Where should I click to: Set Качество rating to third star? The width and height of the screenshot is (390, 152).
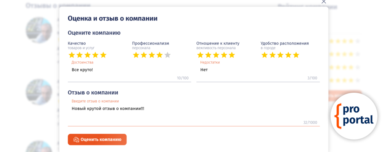[87, 55]
